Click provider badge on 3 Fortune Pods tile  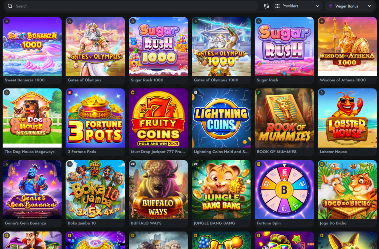click(70, 92)
